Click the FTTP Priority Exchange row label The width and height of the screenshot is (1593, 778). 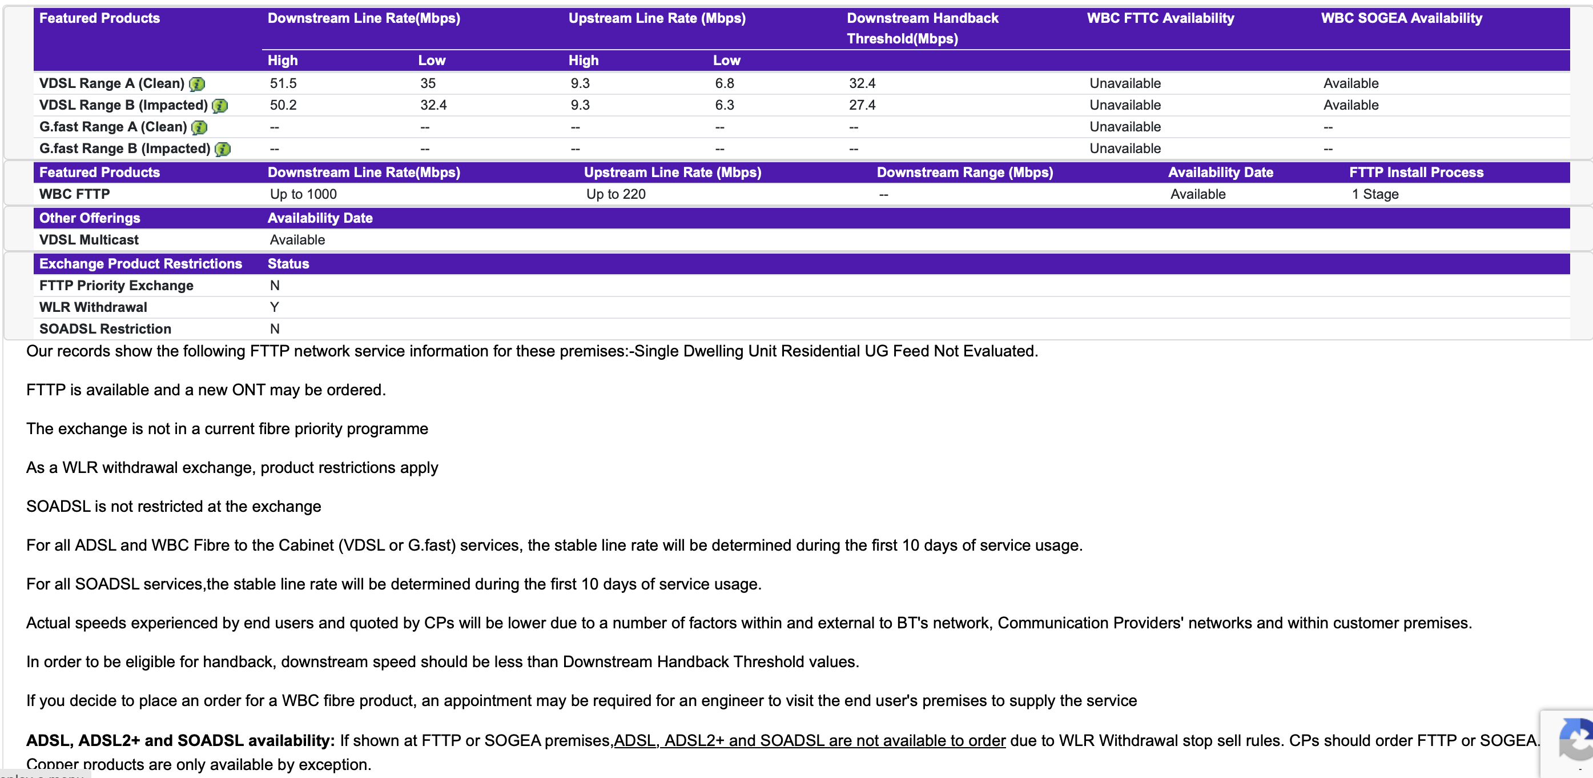[x=116, y=286]
